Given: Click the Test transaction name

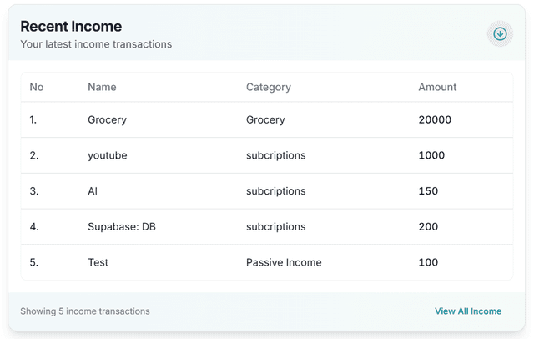Looking at the screenshot, I should [98, 262].
